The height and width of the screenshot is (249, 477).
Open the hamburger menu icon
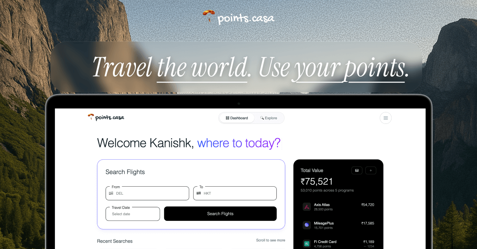tap(385, 118)
